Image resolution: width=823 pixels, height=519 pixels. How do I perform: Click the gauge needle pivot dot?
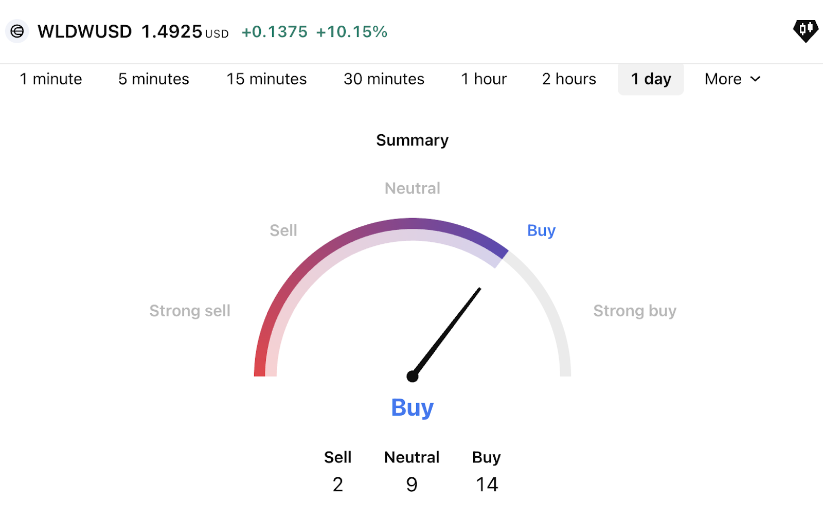(412, 377)
